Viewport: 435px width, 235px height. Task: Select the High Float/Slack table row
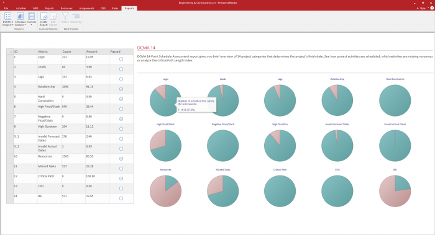click(x=70, y=109)
